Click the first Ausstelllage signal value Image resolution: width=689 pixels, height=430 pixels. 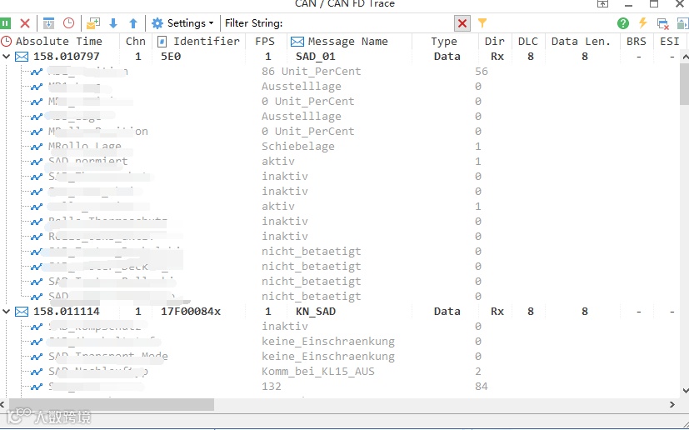[x=301, y=86]
